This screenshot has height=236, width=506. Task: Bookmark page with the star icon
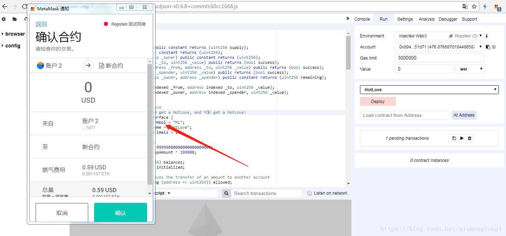coord(474,6)
